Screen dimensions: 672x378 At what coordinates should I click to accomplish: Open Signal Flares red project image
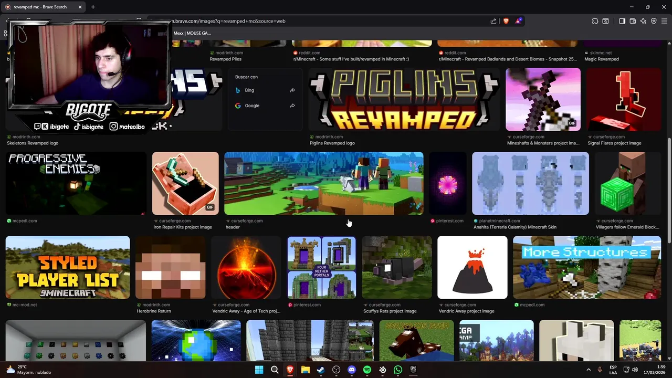(x=624, y=99)
